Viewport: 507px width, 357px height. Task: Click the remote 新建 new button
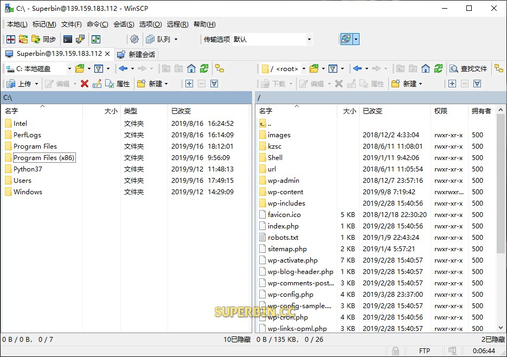coord(407,84)
